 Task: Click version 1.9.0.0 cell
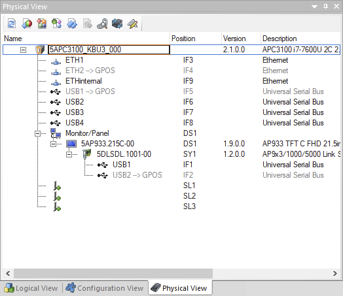[x=234, y=144]
